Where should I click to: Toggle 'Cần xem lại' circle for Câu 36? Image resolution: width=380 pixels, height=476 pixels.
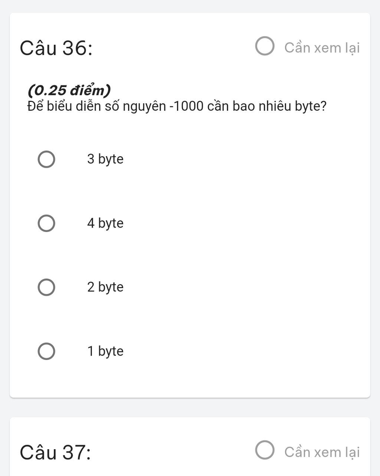coord(265,46)
